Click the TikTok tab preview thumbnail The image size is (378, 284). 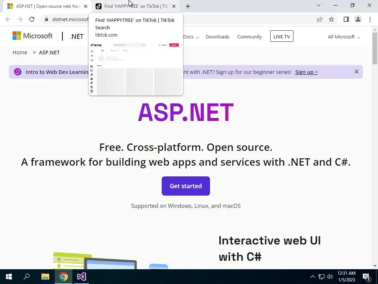136,68
